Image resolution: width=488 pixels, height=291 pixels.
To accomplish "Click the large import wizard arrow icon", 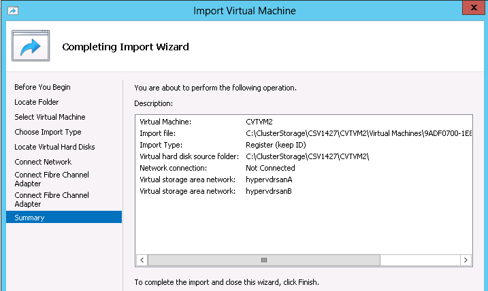I will point(31,46).
